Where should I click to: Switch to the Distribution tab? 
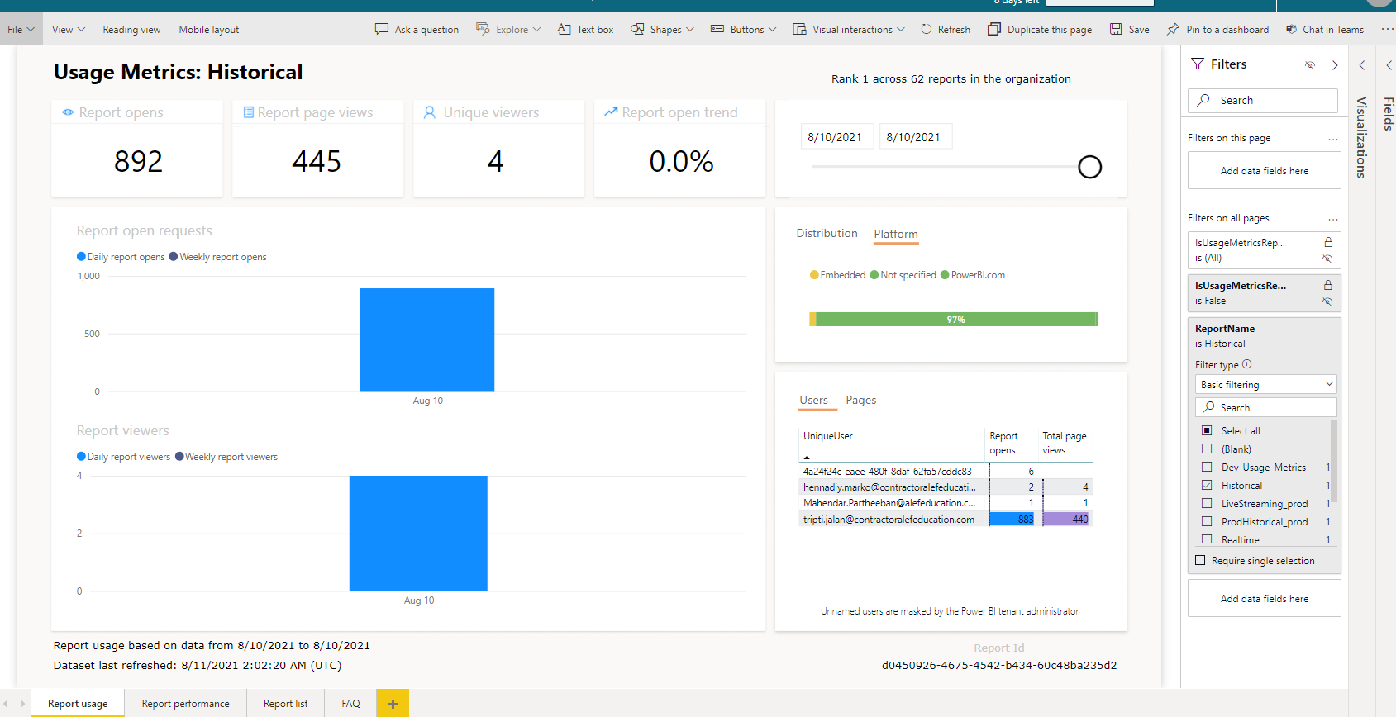point(827,233)
